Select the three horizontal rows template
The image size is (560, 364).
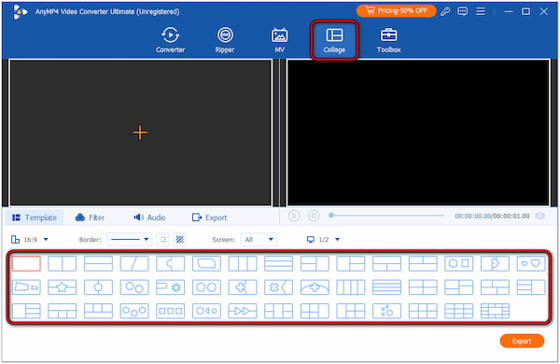tap(278, 263)
